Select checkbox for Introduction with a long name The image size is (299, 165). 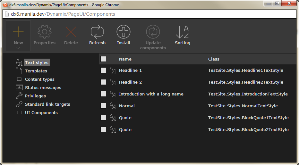tap(103, 94)
